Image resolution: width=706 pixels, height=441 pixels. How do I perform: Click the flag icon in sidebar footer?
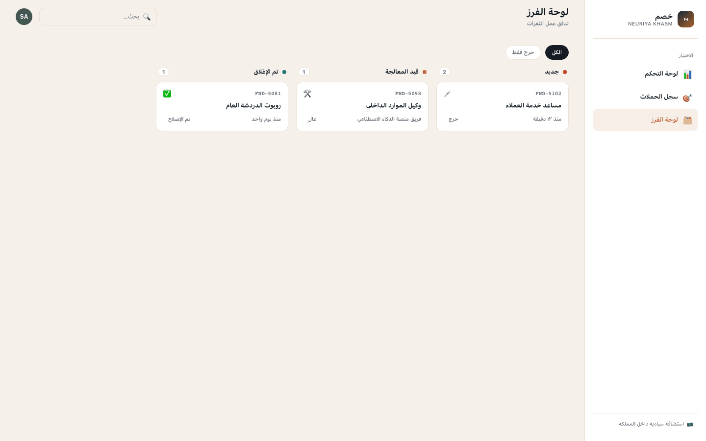690,424
